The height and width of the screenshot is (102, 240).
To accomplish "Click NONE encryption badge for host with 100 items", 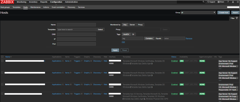I will [202, 94].
